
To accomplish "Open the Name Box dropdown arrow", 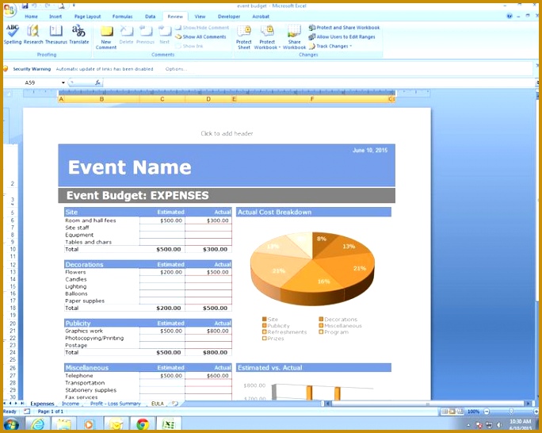I will (x=63, y=82).
